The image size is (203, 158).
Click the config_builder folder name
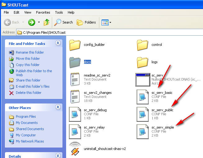pyautogui.click(x=94, y=45)
